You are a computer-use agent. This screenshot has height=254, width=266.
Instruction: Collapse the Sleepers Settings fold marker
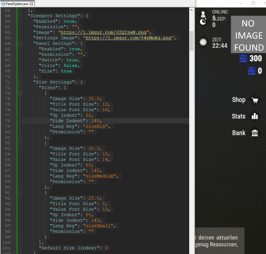pos(20,16)
